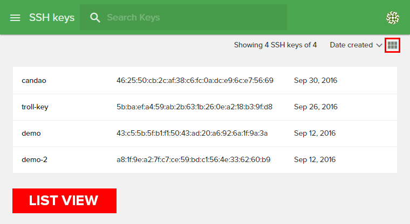This screenshot has width=410, height=224.
Task: Click the demo-2 key fingerprint
Action: click(193, 160)
